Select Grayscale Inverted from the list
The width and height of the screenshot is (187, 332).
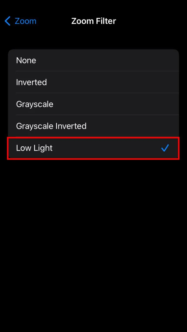click(x=94, y=126)
